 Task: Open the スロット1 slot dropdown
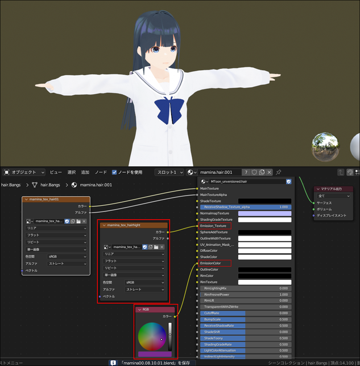click(169, 172)
